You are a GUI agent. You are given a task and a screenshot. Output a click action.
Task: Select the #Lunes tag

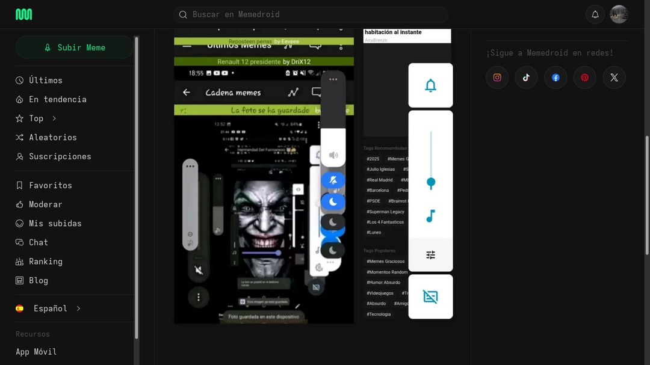(x=374, y=233)
